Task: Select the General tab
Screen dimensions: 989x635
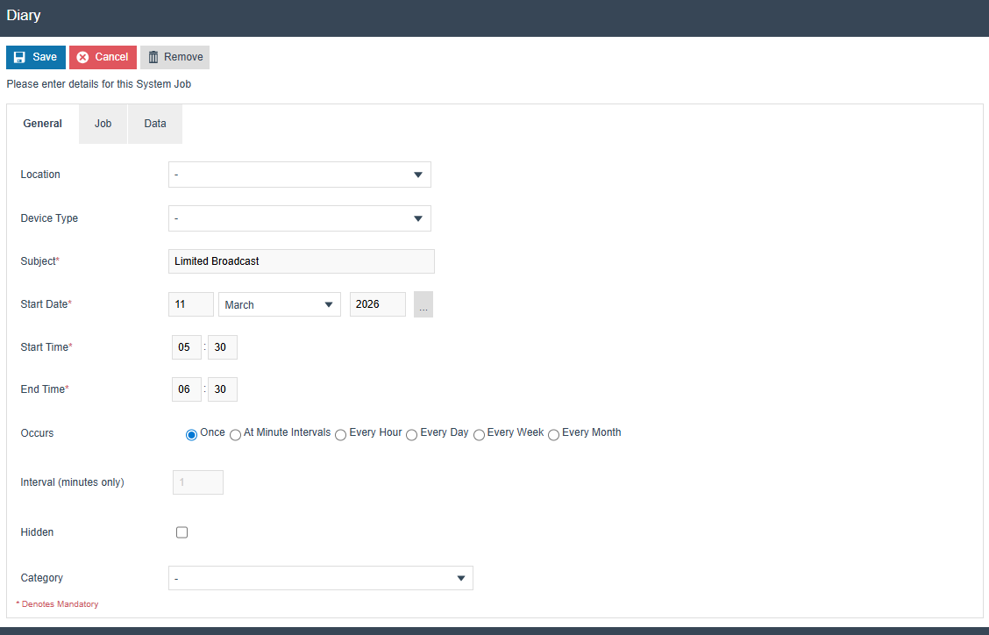Action: pos(42,124)
